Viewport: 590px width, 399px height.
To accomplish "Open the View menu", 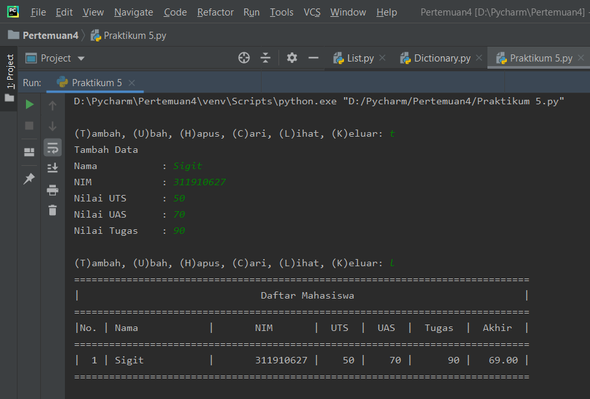I will tap(93, 12).
